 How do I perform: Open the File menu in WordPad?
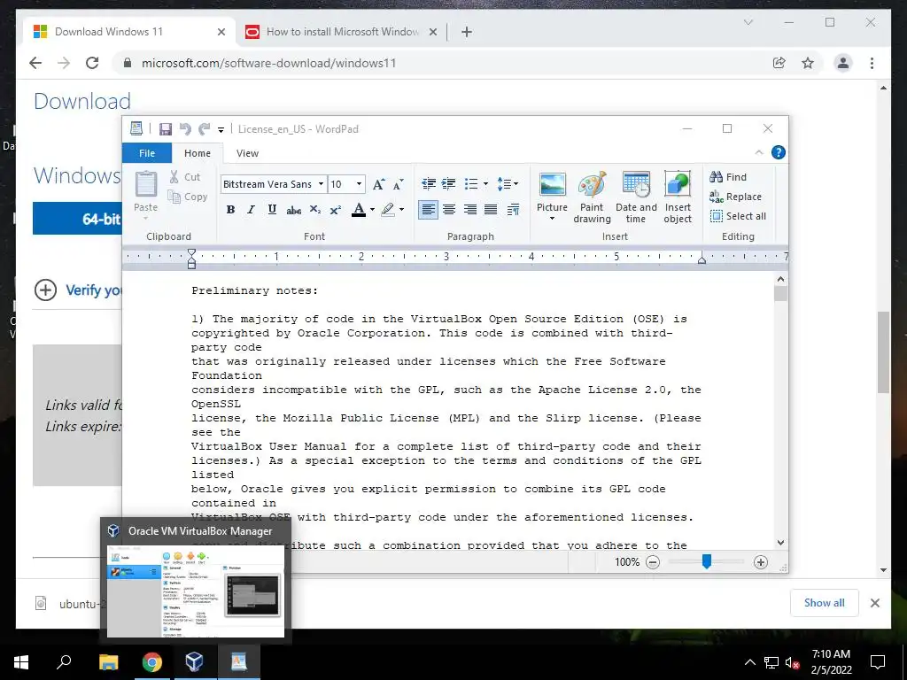coord(147,153)
